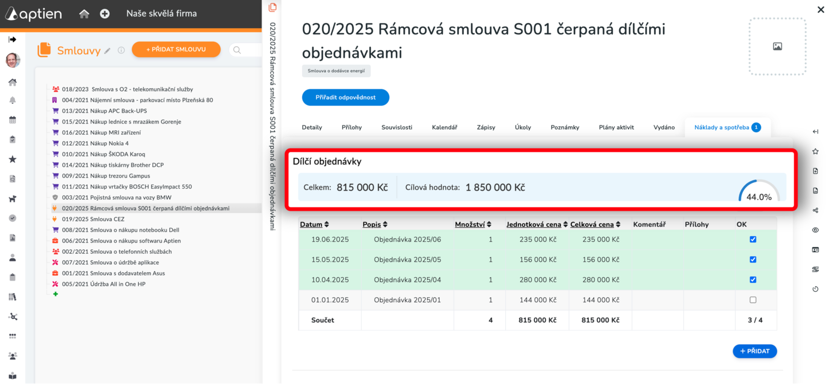Select the Náklady a spotřeba tab
The image size is (834, 384).
[x=727, y=127]
